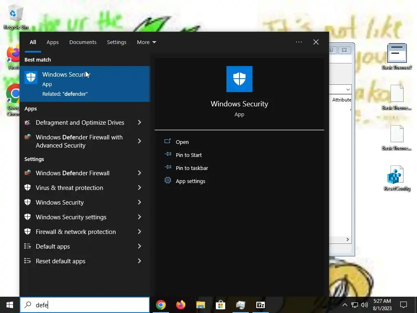Expand Windows Security settings result arrow
417x313 pixels.
click(139, 217)
